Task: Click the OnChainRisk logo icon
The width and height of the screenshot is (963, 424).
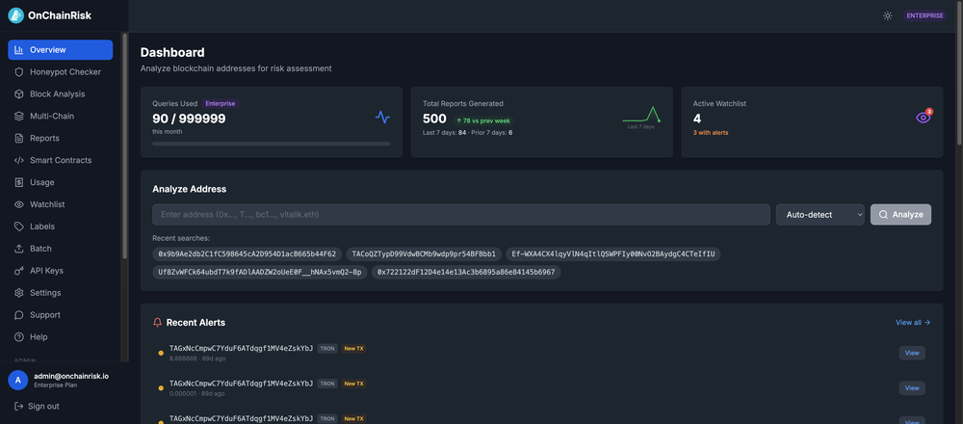Action: pos(16,16)
